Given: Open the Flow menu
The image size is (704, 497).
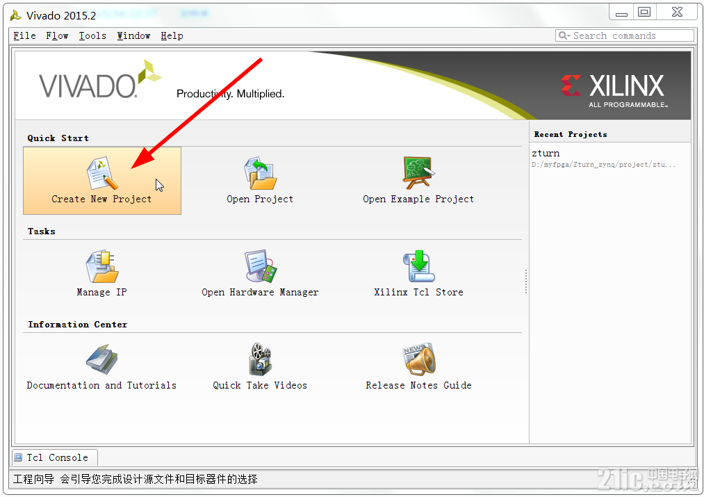Looking at the screenshot, I should point(57,36).
